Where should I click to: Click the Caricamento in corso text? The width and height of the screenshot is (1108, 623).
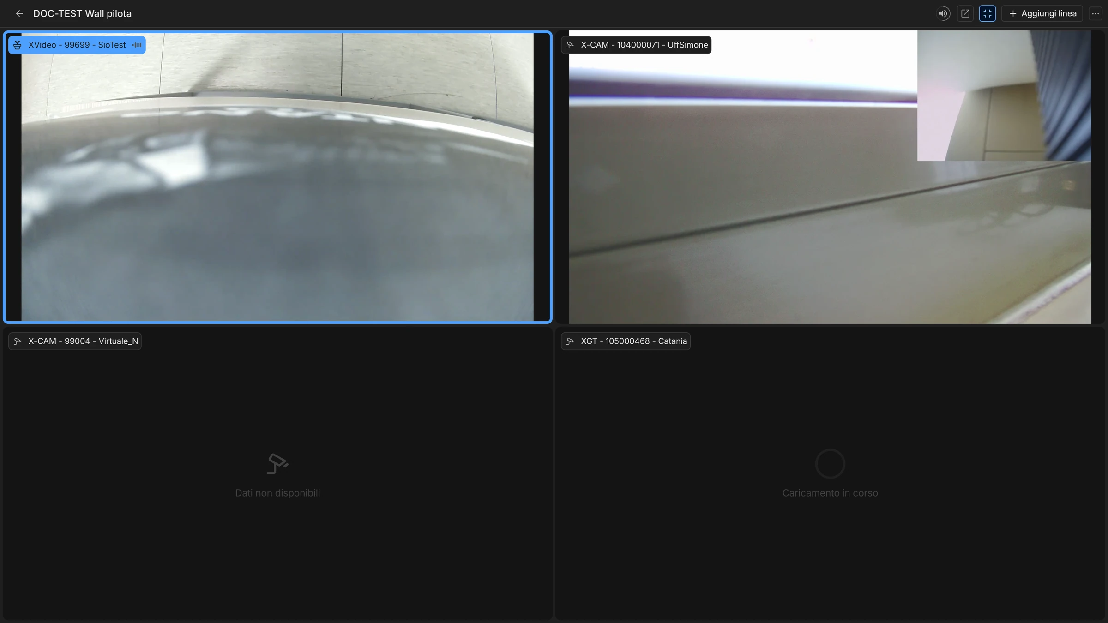coord(830,493)
